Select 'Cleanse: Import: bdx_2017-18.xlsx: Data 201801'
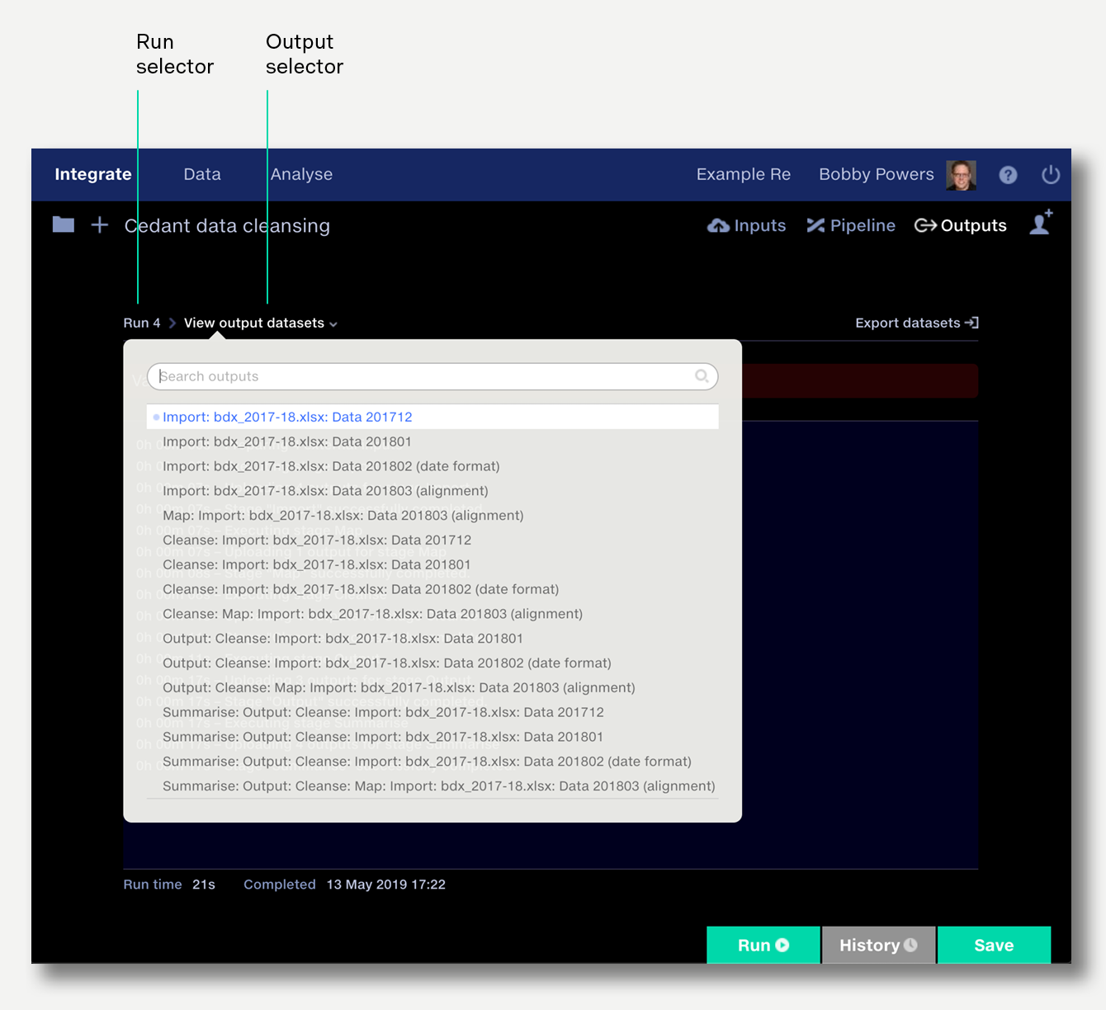The image size is (1106, 1010). pos(432,564)
